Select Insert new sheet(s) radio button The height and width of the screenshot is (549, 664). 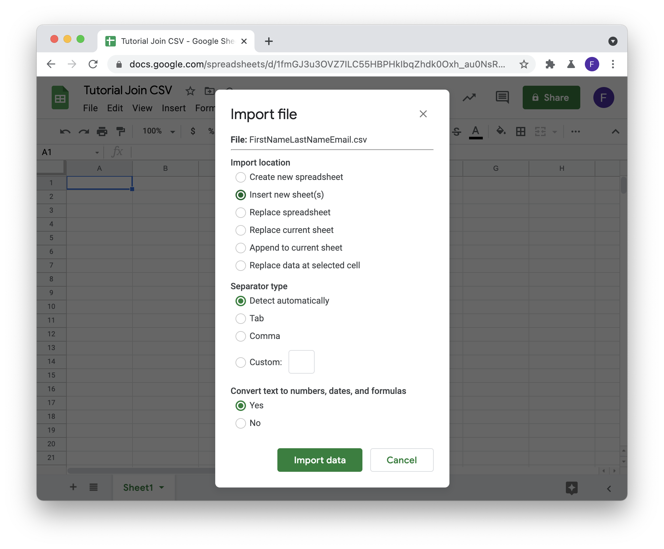pos(240,195)
